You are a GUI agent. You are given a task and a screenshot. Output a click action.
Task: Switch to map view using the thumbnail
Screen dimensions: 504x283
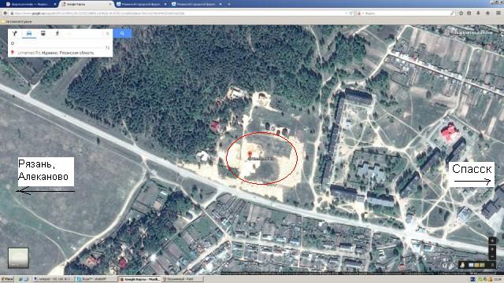[x=18, y=258]
